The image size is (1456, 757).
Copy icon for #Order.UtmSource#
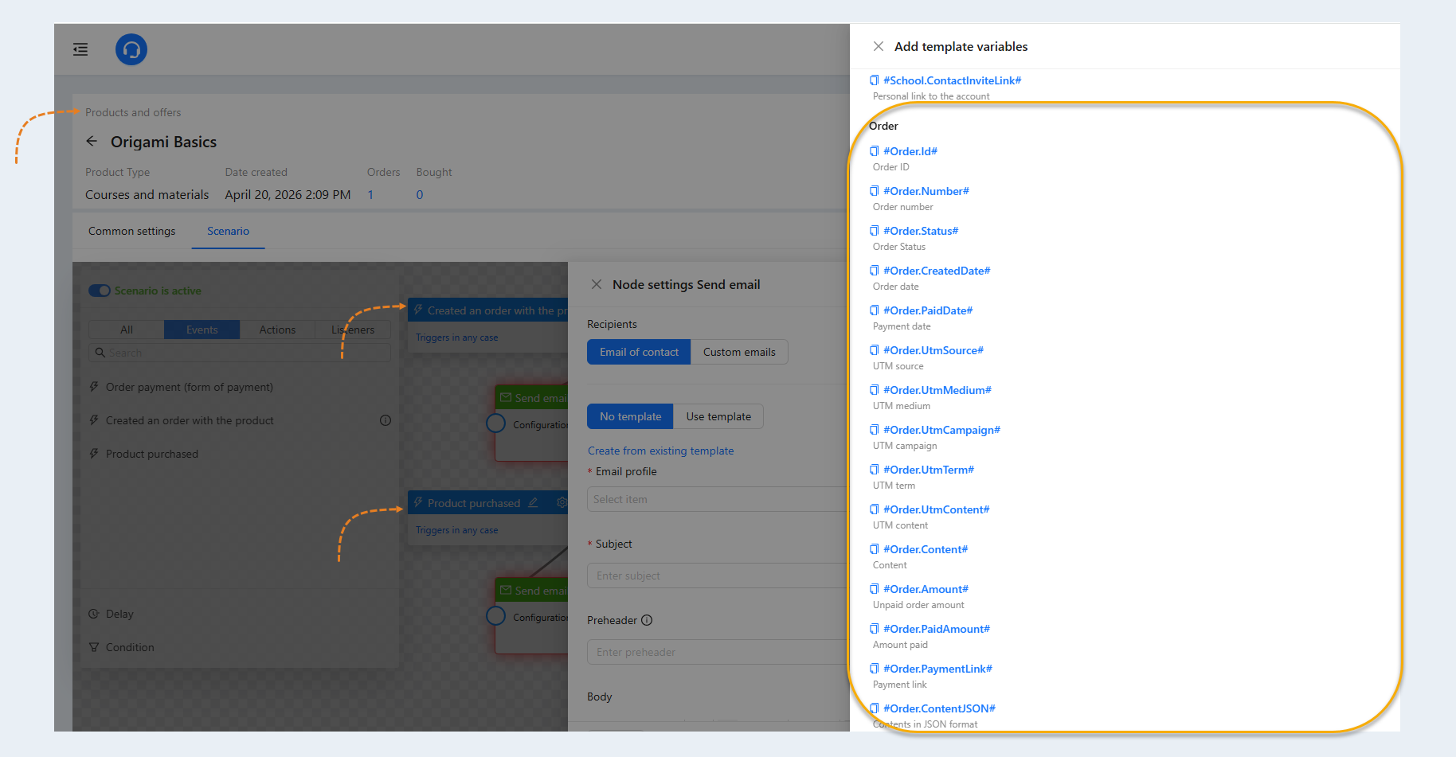pos(875,350)
